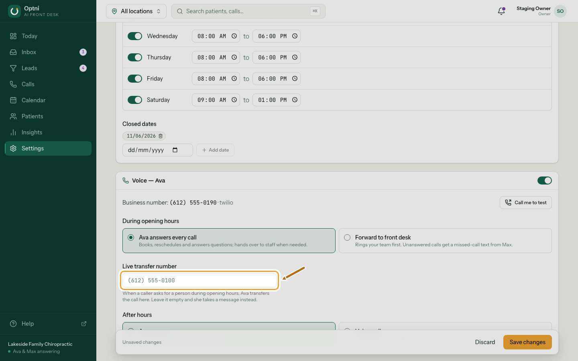Click the Optni logo icon

click(14, 11)
